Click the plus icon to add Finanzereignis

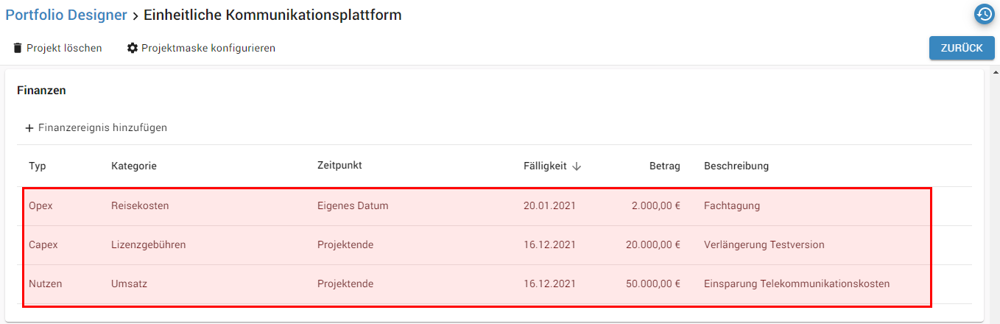tap(29, 128)
